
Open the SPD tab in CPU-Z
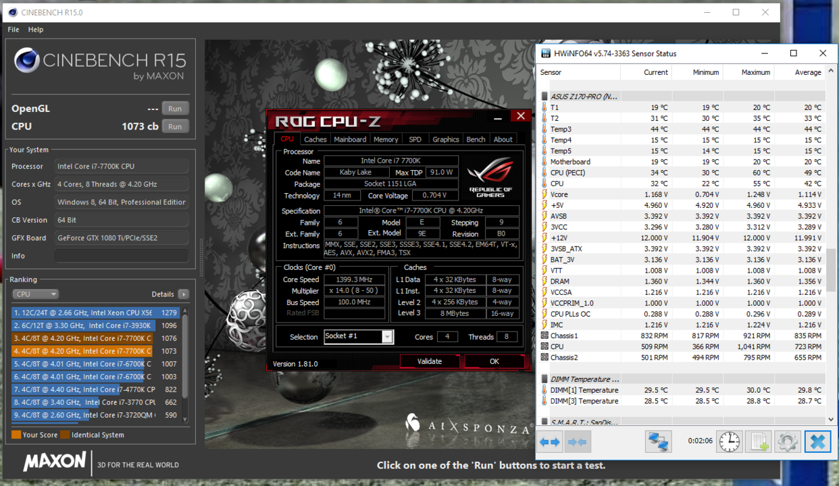click(415, 139)
